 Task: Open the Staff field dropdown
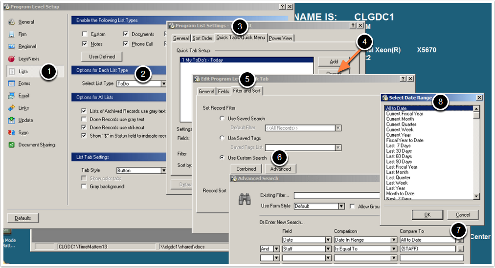pyautogui.click(x=328, y=249)
